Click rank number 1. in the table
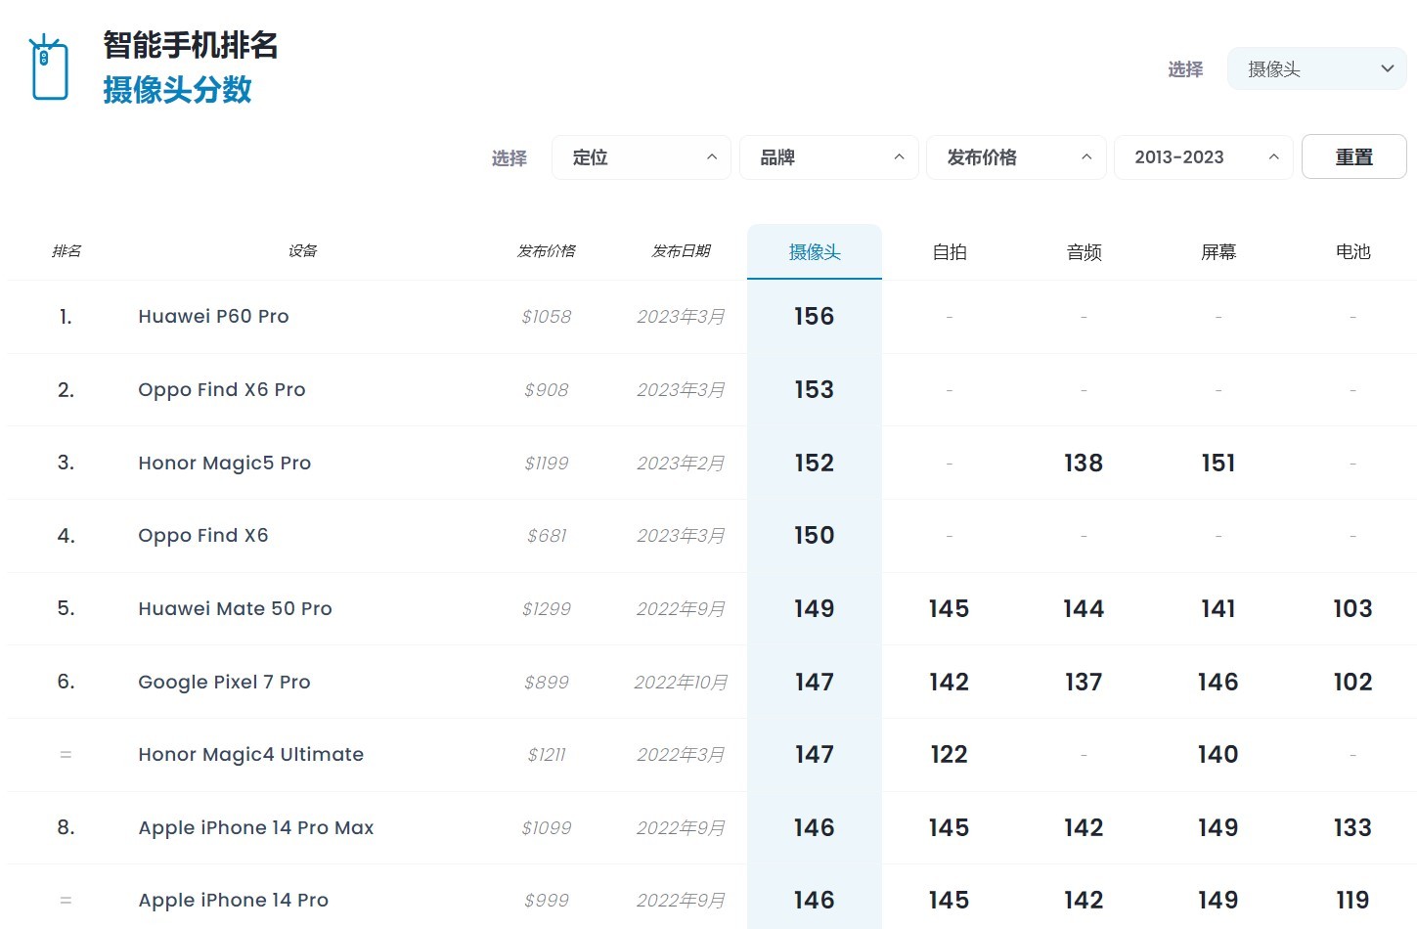Image resolution: width=1417 pixels, height=929 pixels. point(66,317)
